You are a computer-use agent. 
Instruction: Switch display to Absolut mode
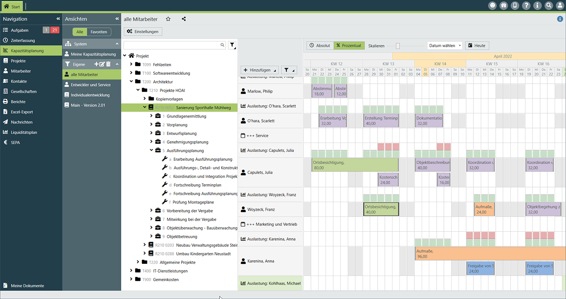tap(320, 46)
